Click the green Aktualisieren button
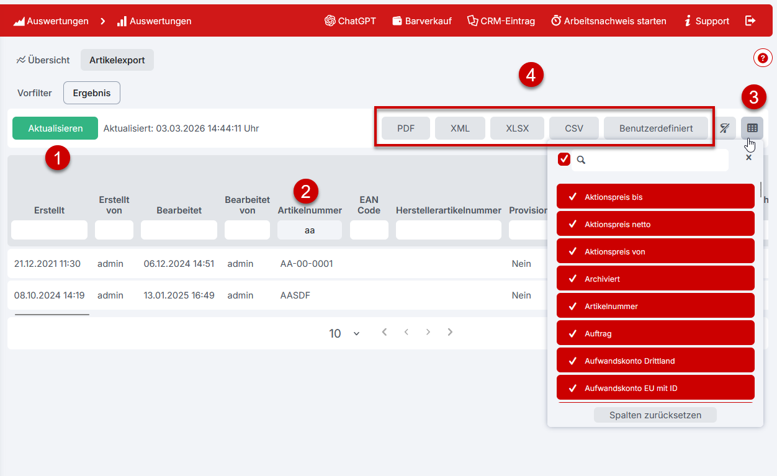Screen dimensions: 777x476 (55, 128)
